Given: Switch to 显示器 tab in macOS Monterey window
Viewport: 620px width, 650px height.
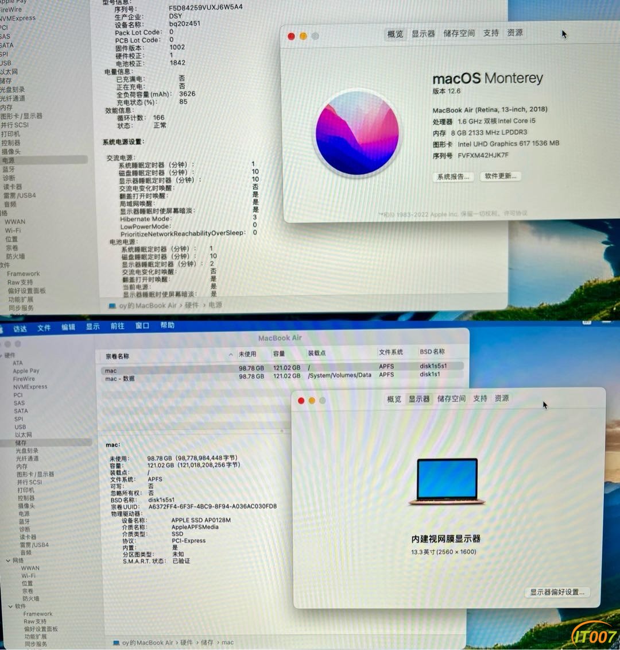Looking at the screenshot, I should click(x=423, y=34).
